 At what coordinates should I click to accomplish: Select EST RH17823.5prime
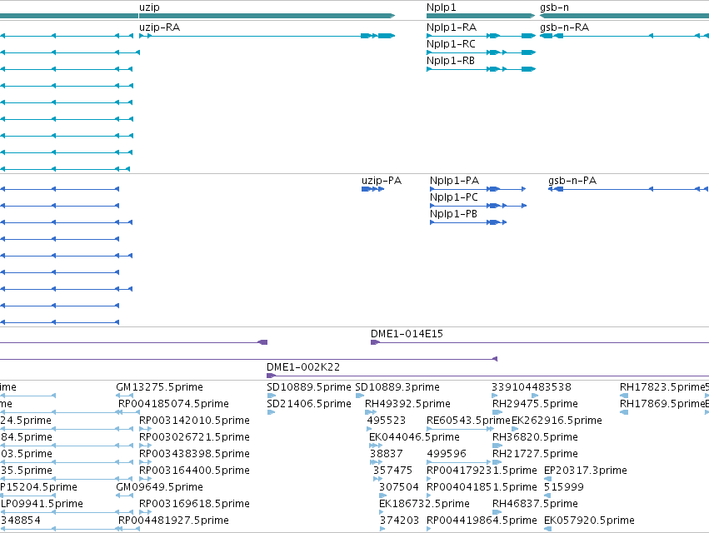coord(662,387)
